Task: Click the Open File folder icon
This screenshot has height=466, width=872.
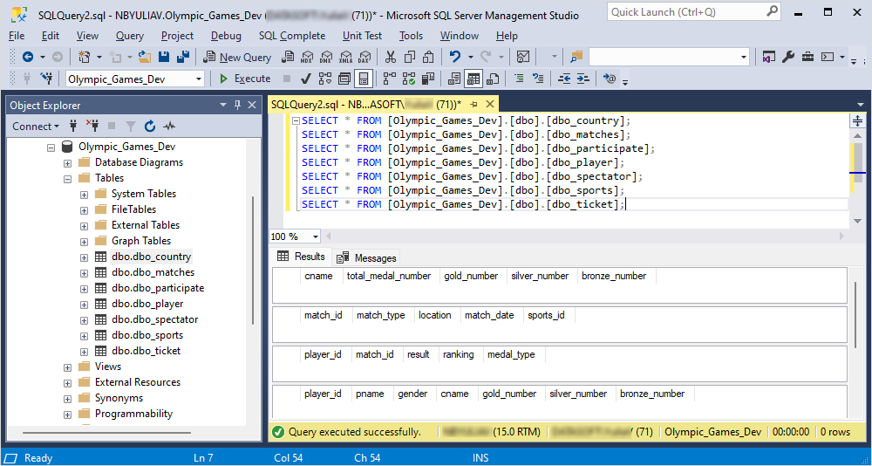Action: 145,57
